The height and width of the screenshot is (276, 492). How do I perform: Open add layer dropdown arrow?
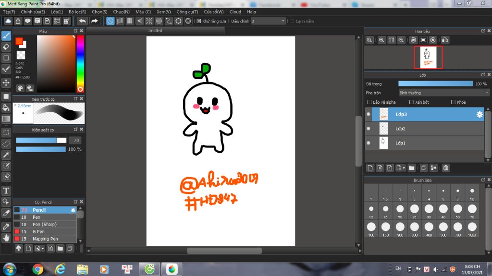(401, 168)
